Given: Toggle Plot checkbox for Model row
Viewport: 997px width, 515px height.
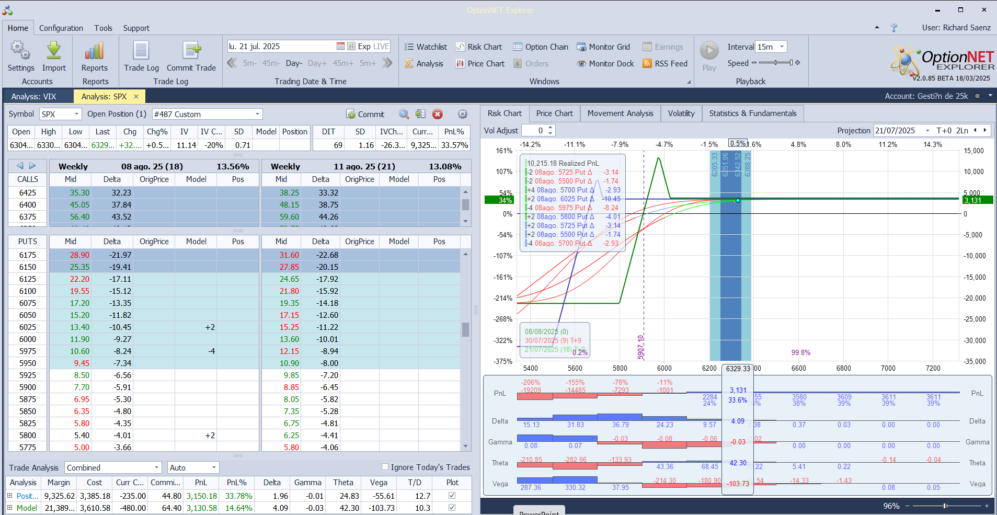Looking at the screenshot, I should pyautogui.click(x=452, y=508).
